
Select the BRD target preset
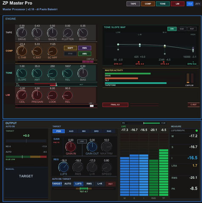[97, 131]
